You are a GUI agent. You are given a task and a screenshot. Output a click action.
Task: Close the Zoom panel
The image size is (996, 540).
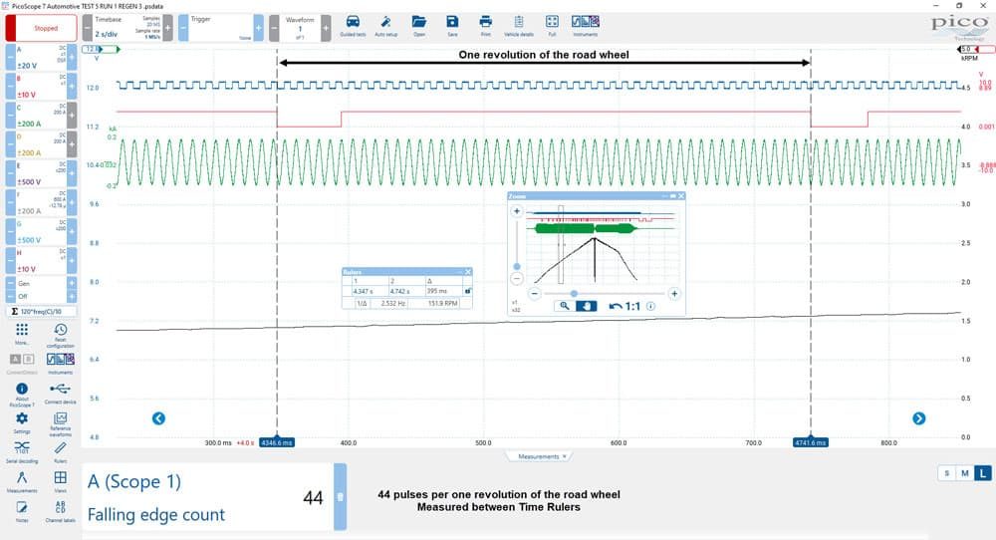tap(681, 196)
